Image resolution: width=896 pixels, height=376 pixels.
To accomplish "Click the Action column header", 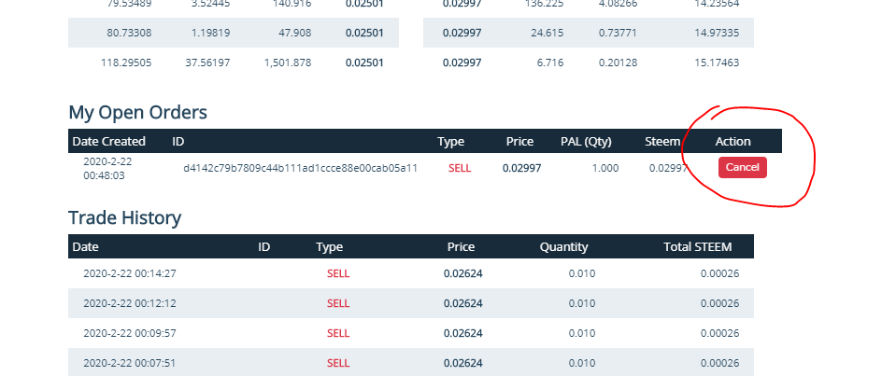I will tap(732, 142).
